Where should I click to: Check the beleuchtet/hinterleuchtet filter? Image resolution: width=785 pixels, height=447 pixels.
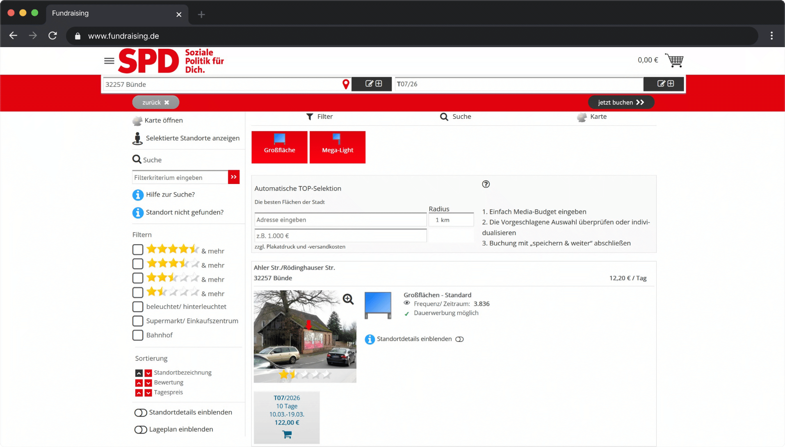tap(138, 307)
